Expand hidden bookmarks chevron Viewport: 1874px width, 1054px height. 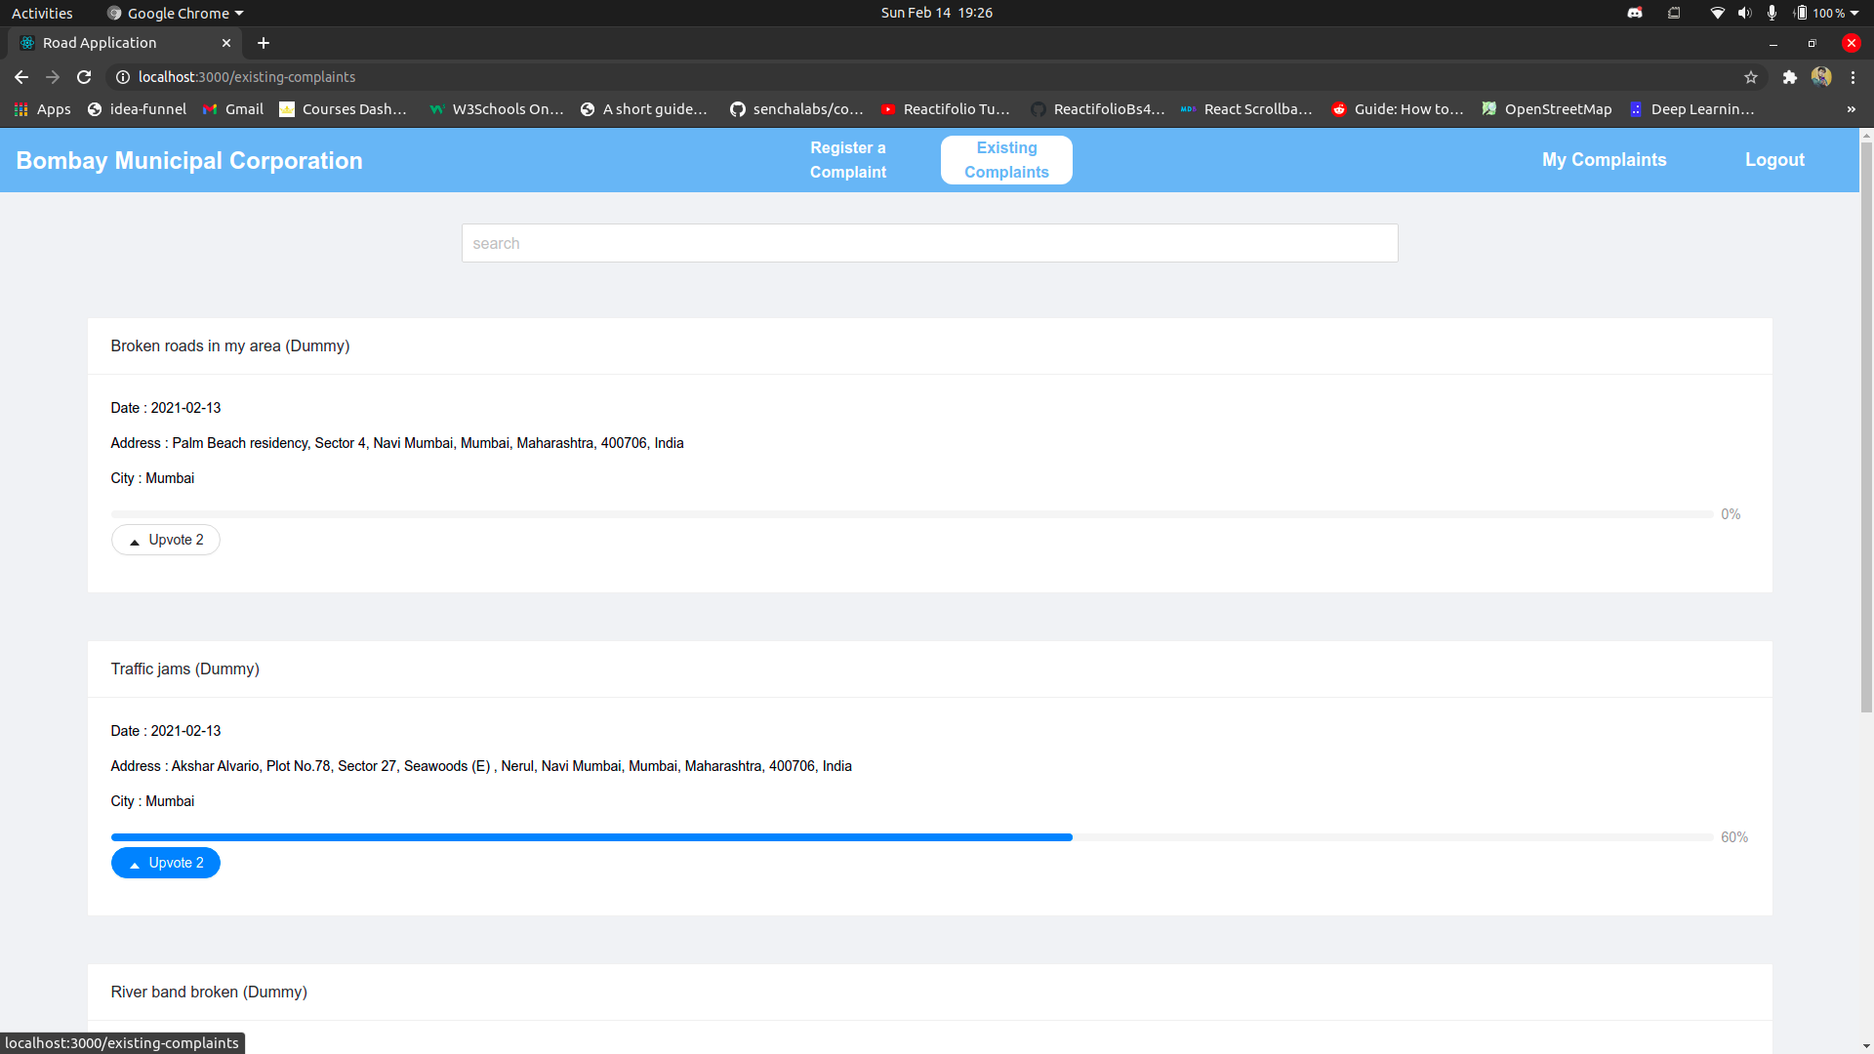[x=1851, y=109]
